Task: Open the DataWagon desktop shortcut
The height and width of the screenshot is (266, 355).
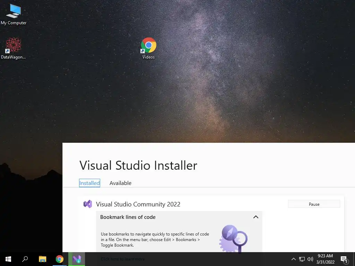Action: coord(14,48)
